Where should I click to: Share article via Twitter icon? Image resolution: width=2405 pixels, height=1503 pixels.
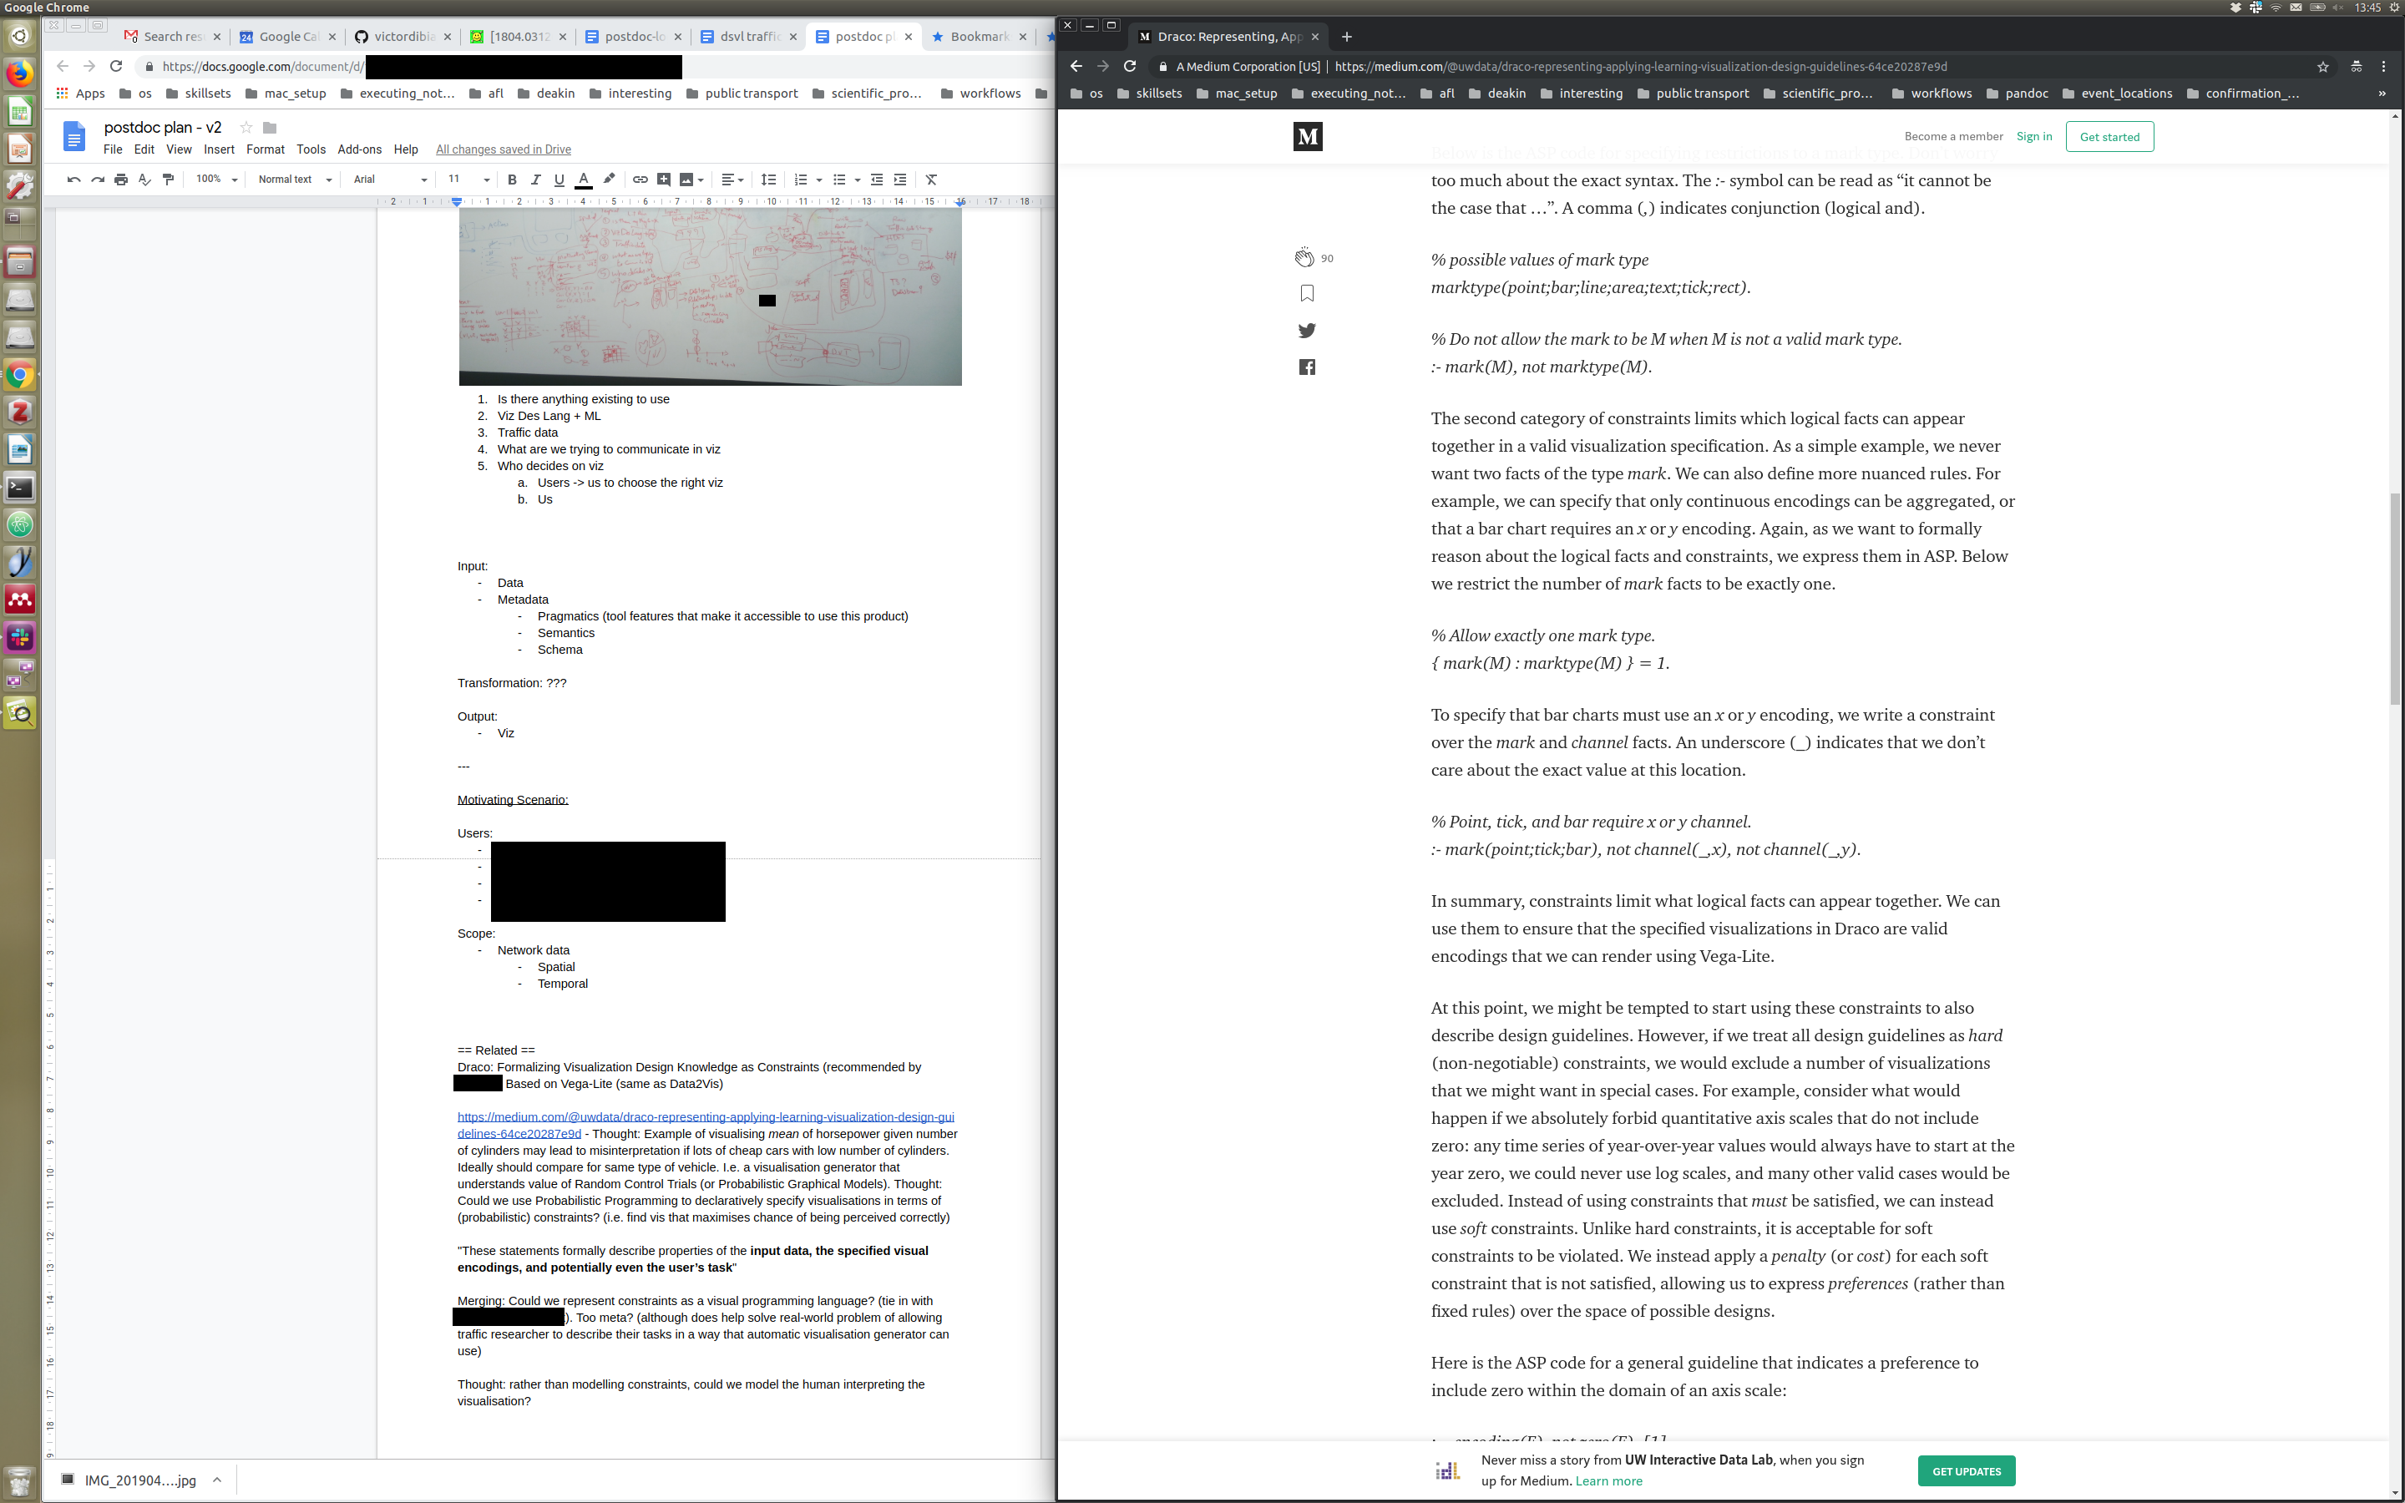pos(1307,330)
